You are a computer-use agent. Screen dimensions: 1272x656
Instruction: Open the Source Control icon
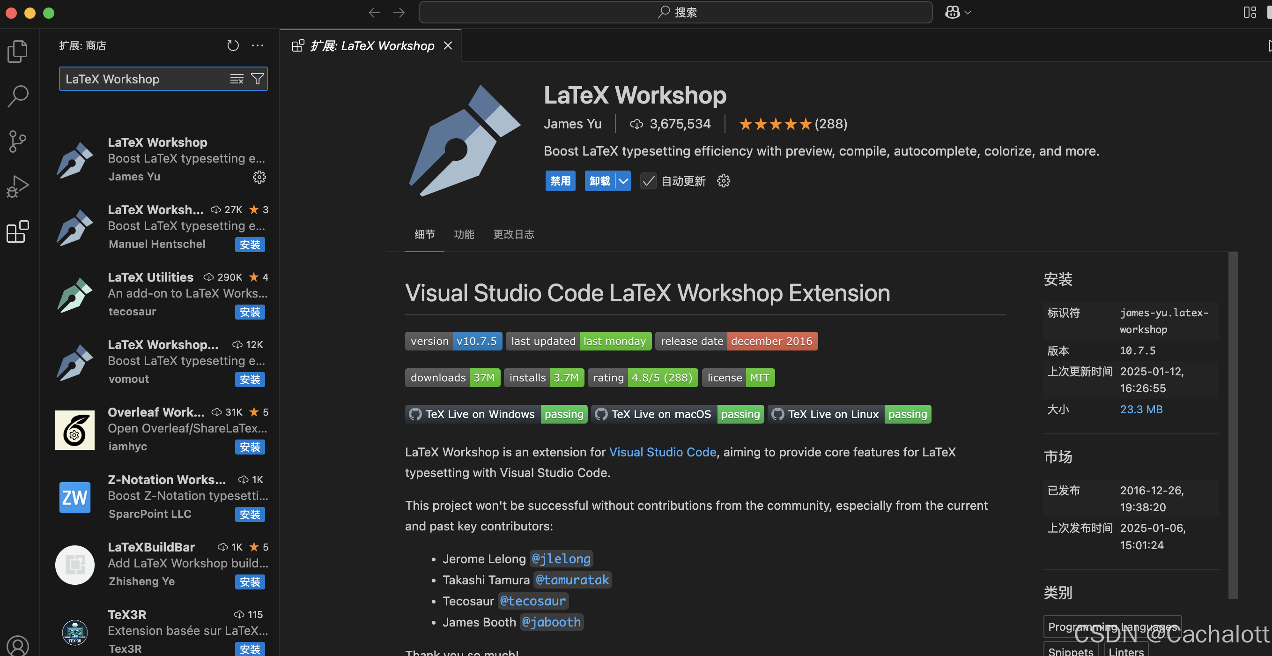[18, 142]
